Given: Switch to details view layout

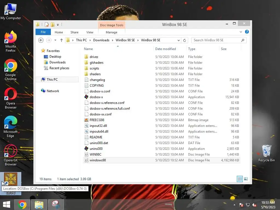Looking at the screenshot, I should point(240,179).
